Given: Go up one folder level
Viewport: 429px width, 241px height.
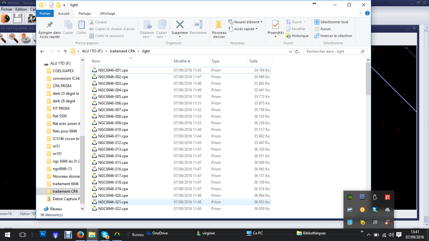Looking at the screenshot, I should (65, 51).
